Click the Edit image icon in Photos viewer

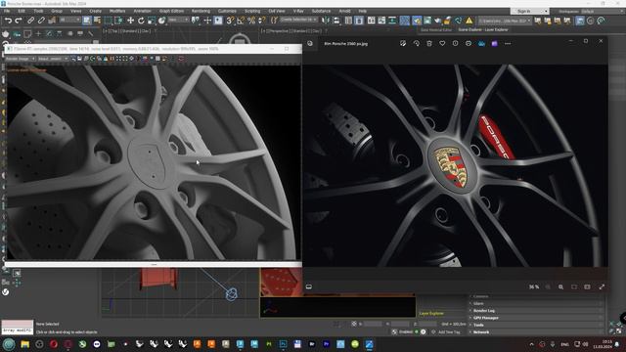[403, 43]
